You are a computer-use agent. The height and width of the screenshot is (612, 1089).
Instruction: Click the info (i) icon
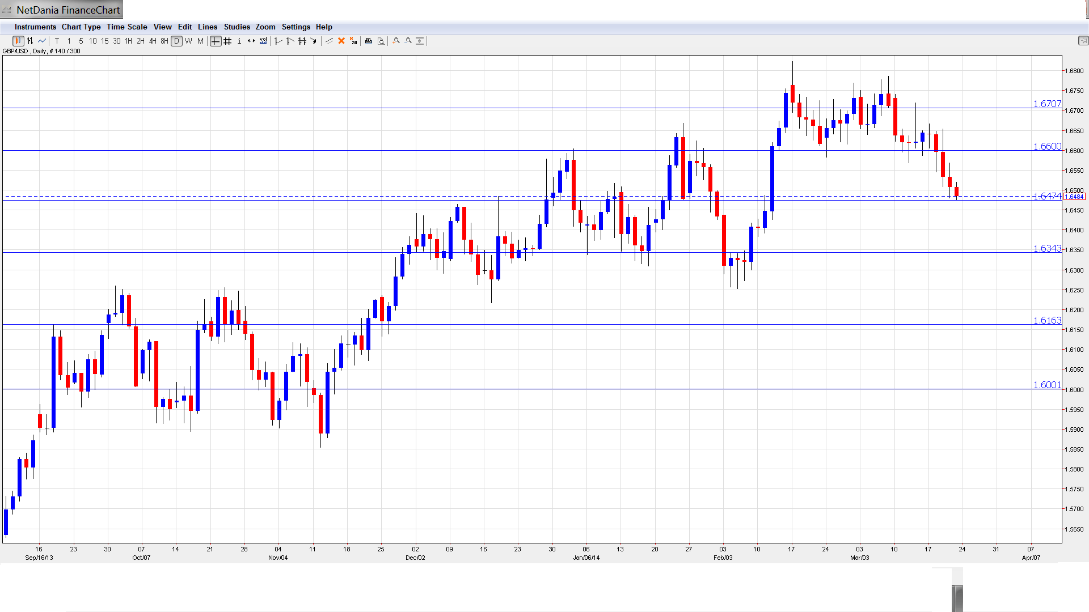click(x=239, y=41)
